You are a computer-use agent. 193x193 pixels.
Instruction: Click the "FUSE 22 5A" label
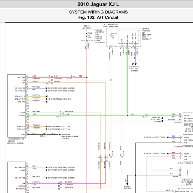(x=114, y=36)
